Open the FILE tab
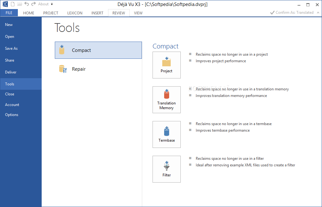This screenshot has height=207, width=322. click(x=9, y=13)
